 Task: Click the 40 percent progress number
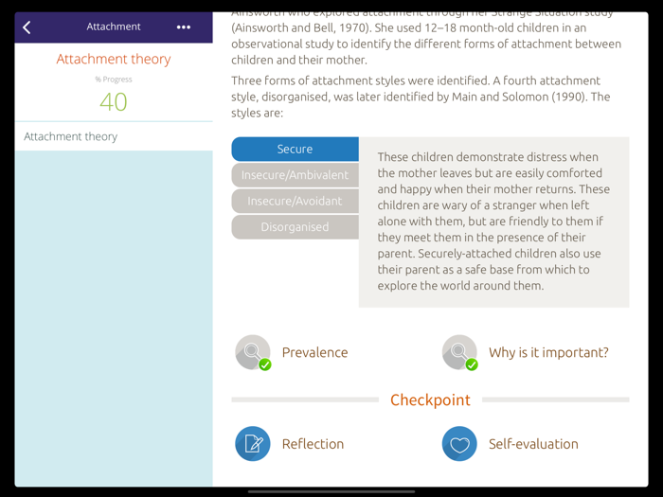[x=114, y=101]
